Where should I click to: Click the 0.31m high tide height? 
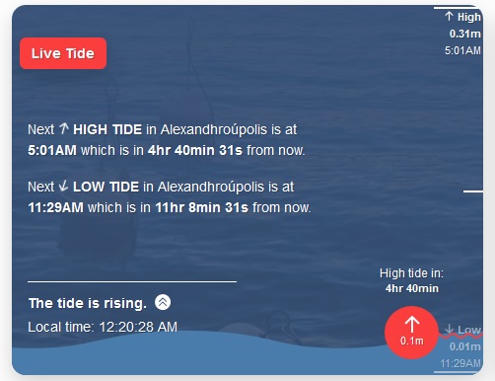pyautogui.click(x=464, y=34)
